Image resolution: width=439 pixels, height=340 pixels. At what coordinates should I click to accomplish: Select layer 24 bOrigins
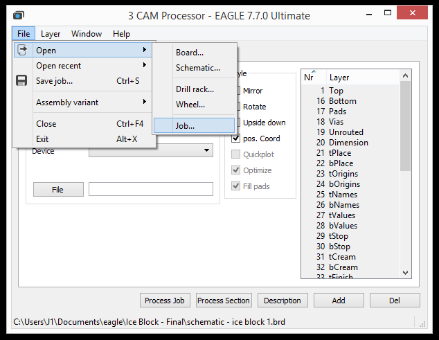(350, 184)
